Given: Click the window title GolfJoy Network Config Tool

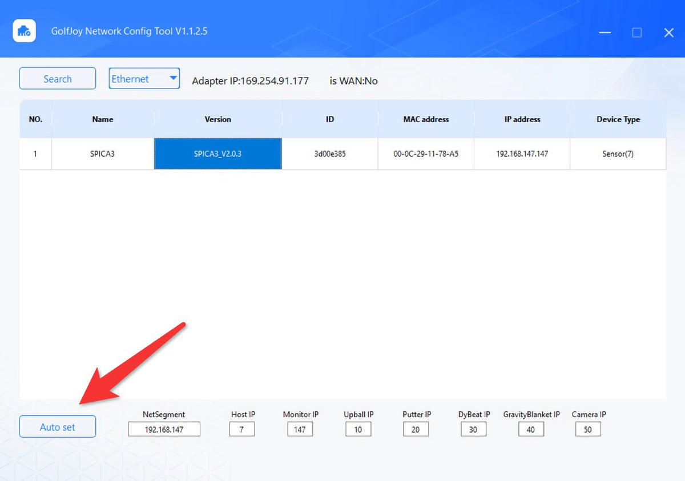Looking at the screenshot, I should [130, 31].
